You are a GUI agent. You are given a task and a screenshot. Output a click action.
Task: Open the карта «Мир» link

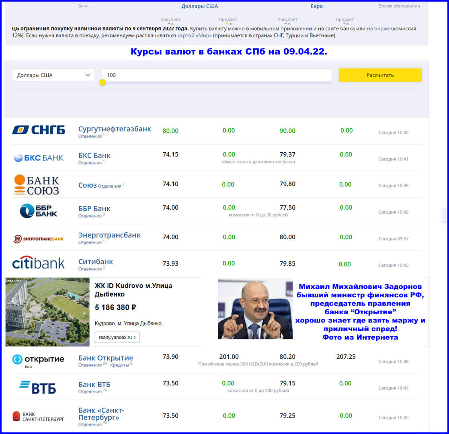[195, 35]
